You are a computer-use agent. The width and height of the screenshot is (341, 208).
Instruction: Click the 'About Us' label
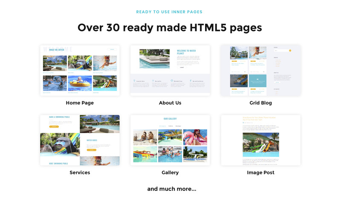(170, 103)
